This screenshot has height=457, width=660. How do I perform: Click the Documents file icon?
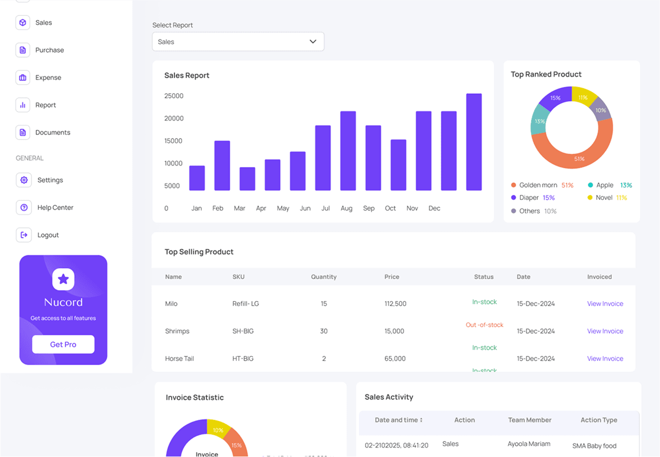tap(22, 132)
